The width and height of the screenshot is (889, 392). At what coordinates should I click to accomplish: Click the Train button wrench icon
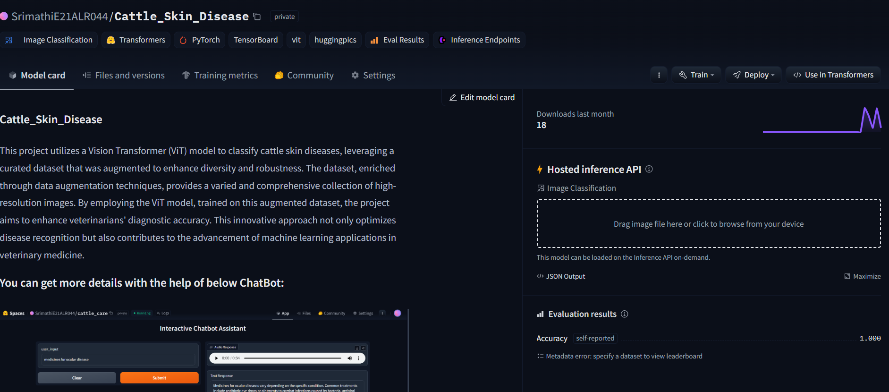[683, 75]
